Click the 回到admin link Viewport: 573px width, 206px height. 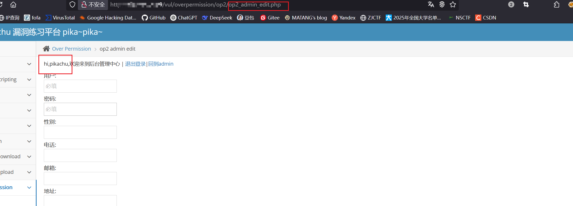tap(161, 64)
